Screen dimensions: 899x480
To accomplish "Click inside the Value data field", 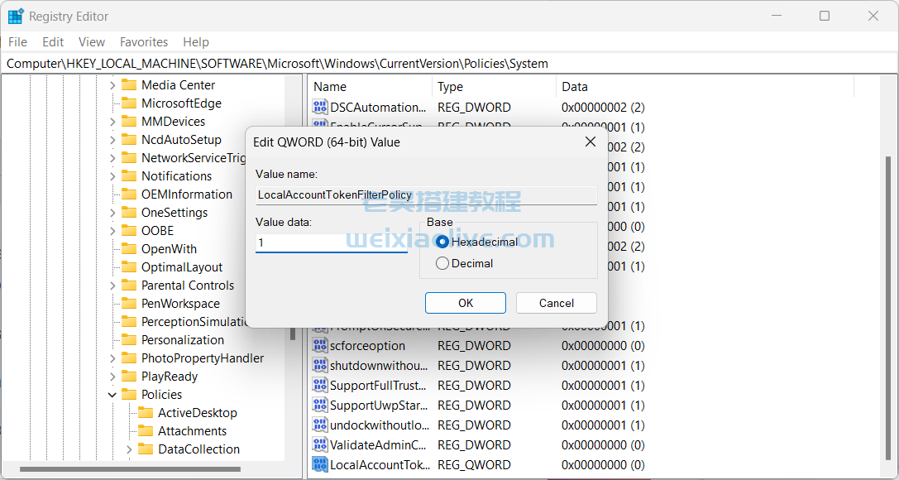I will tap(331, 242).
